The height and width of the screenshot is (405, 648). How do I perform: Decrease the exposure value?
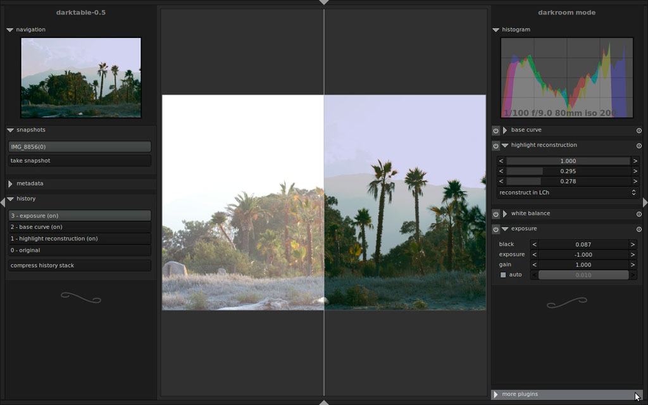534,255
